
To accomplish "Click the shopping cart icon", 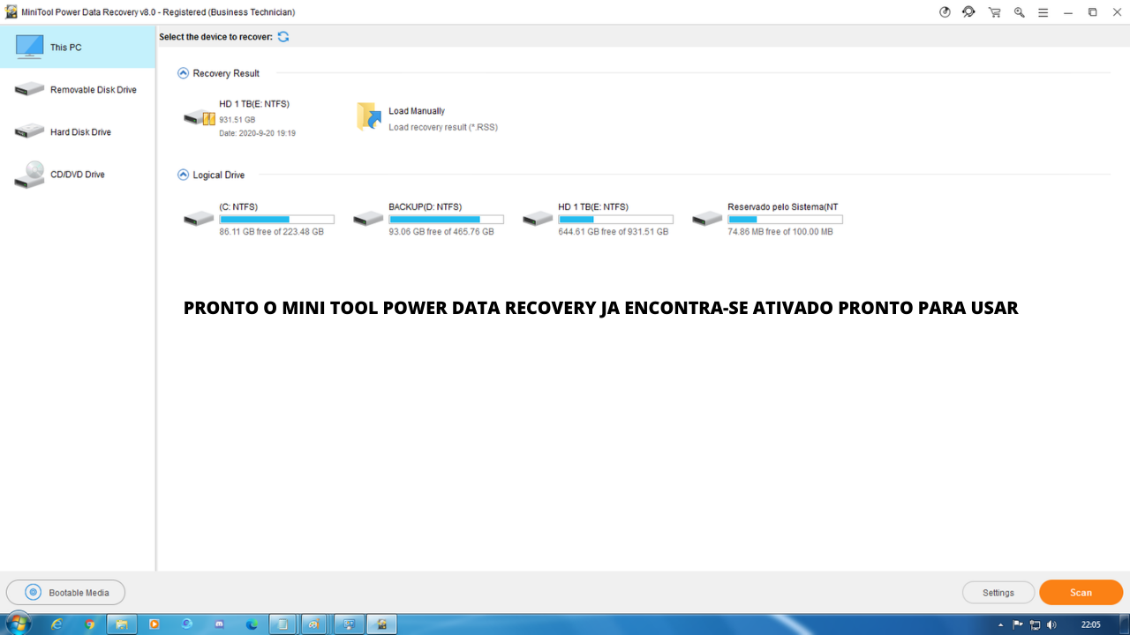I will 994,12.
